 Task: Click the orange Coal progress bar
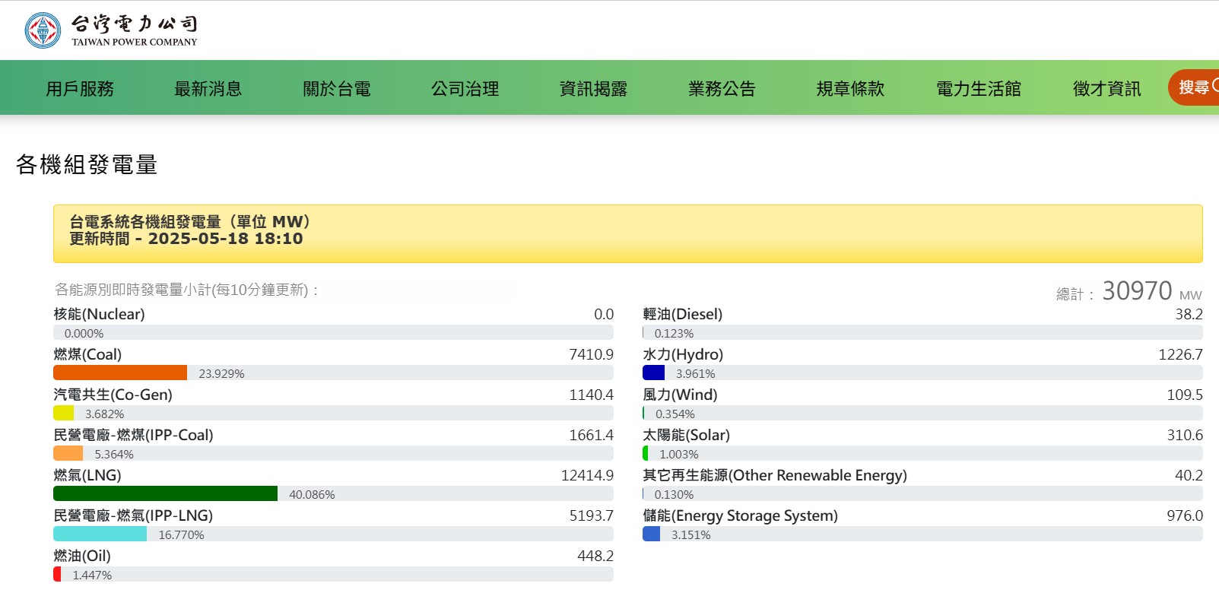120,373
